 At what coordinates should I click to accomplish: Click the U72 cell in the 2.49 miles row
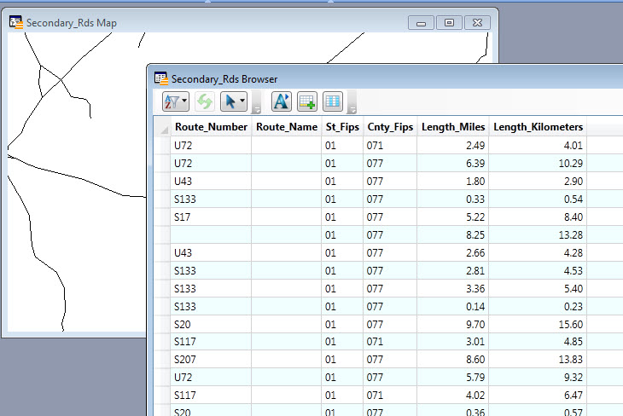[211, 145]
